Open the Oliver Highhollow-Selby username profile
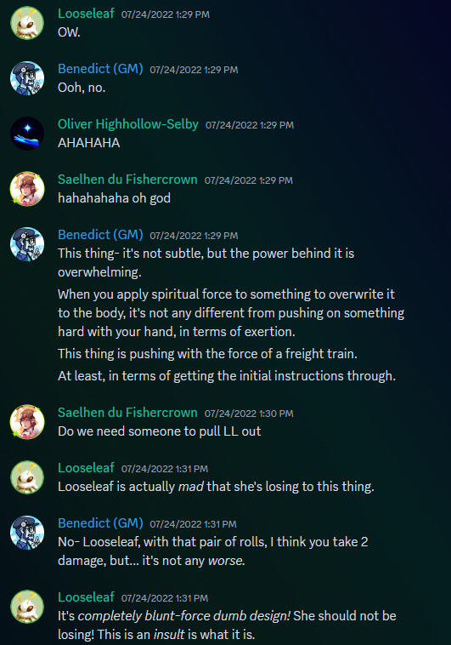 click(127, 124)
